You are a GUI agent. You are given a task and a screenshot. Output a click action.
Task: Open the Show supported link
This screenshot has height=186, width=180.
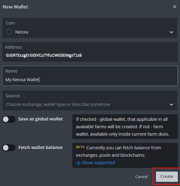98,163
